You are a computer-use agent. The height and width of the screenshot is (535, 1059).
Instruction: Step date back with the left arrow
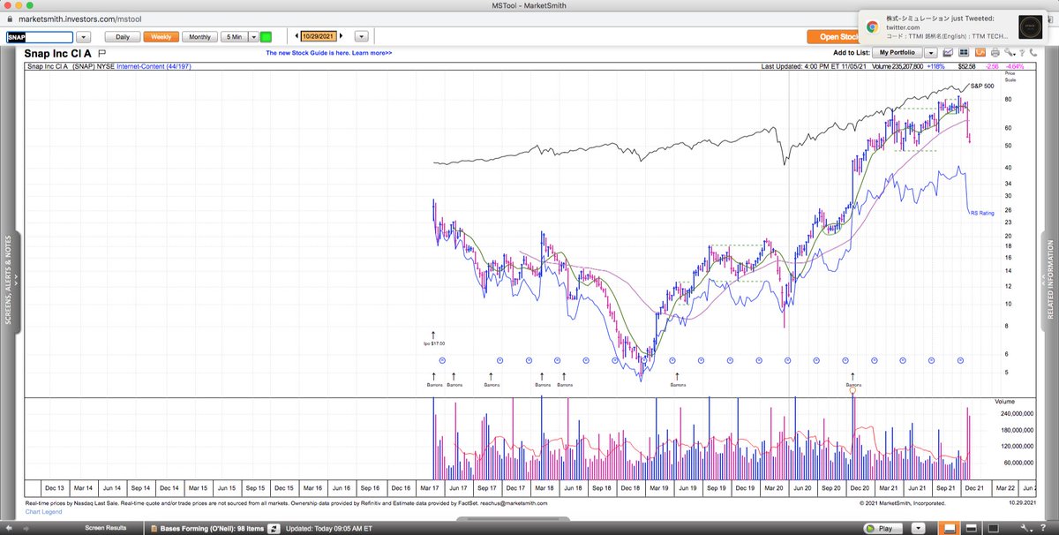click(296, 37)
